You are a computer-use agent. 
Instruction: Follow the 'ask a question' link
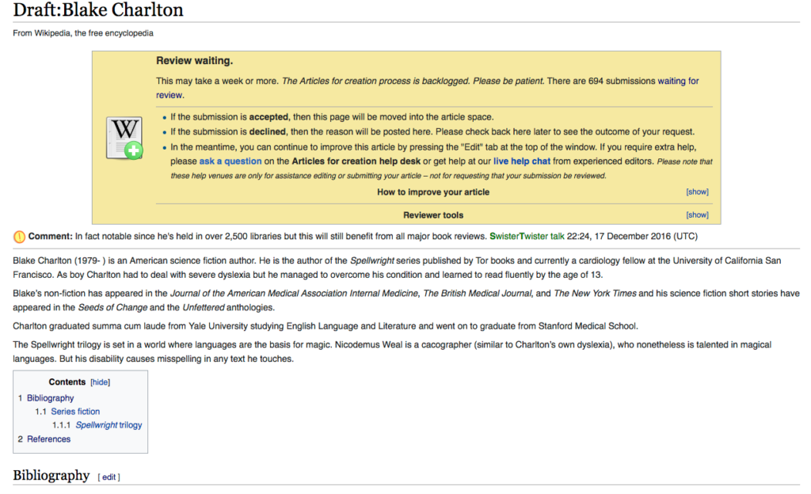[230, 161]
